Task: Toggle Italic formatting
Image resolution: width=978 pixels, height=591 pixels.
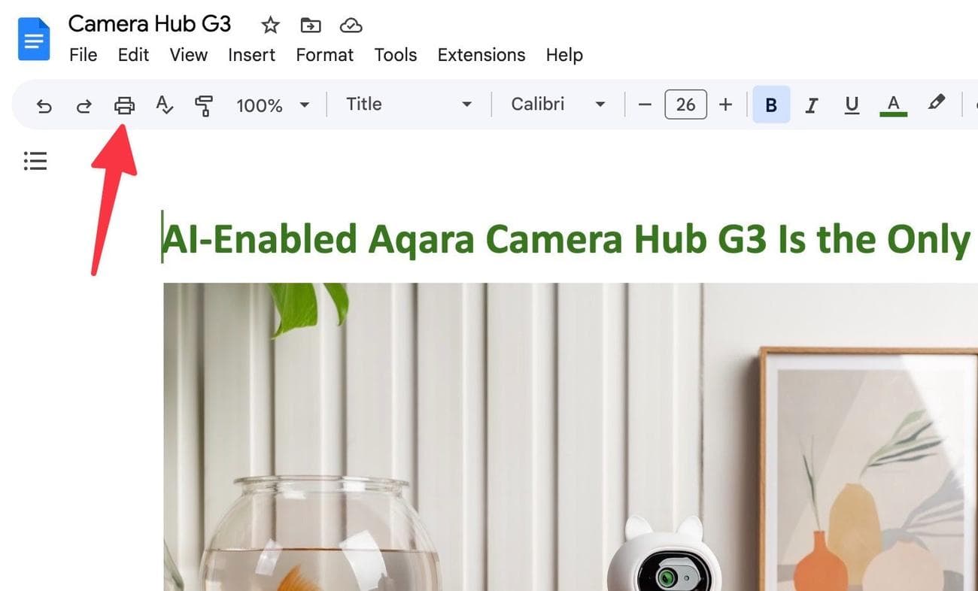Action: 811,105
